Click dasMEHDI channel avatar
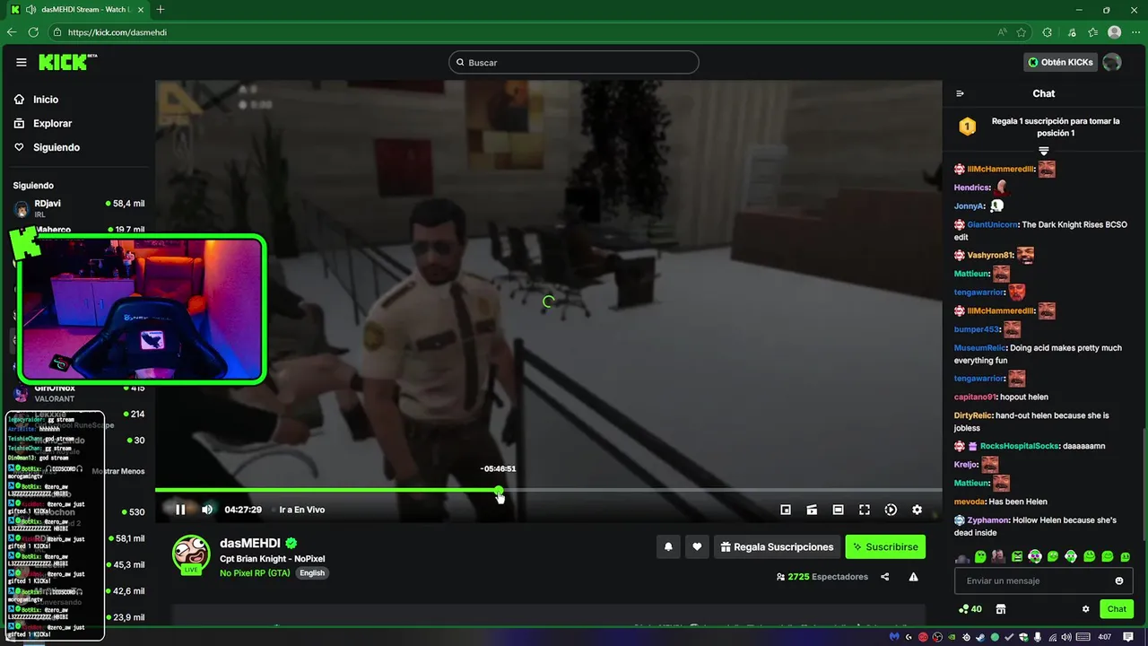Viewport: 1148px width, 646px height. click(191, 554)
